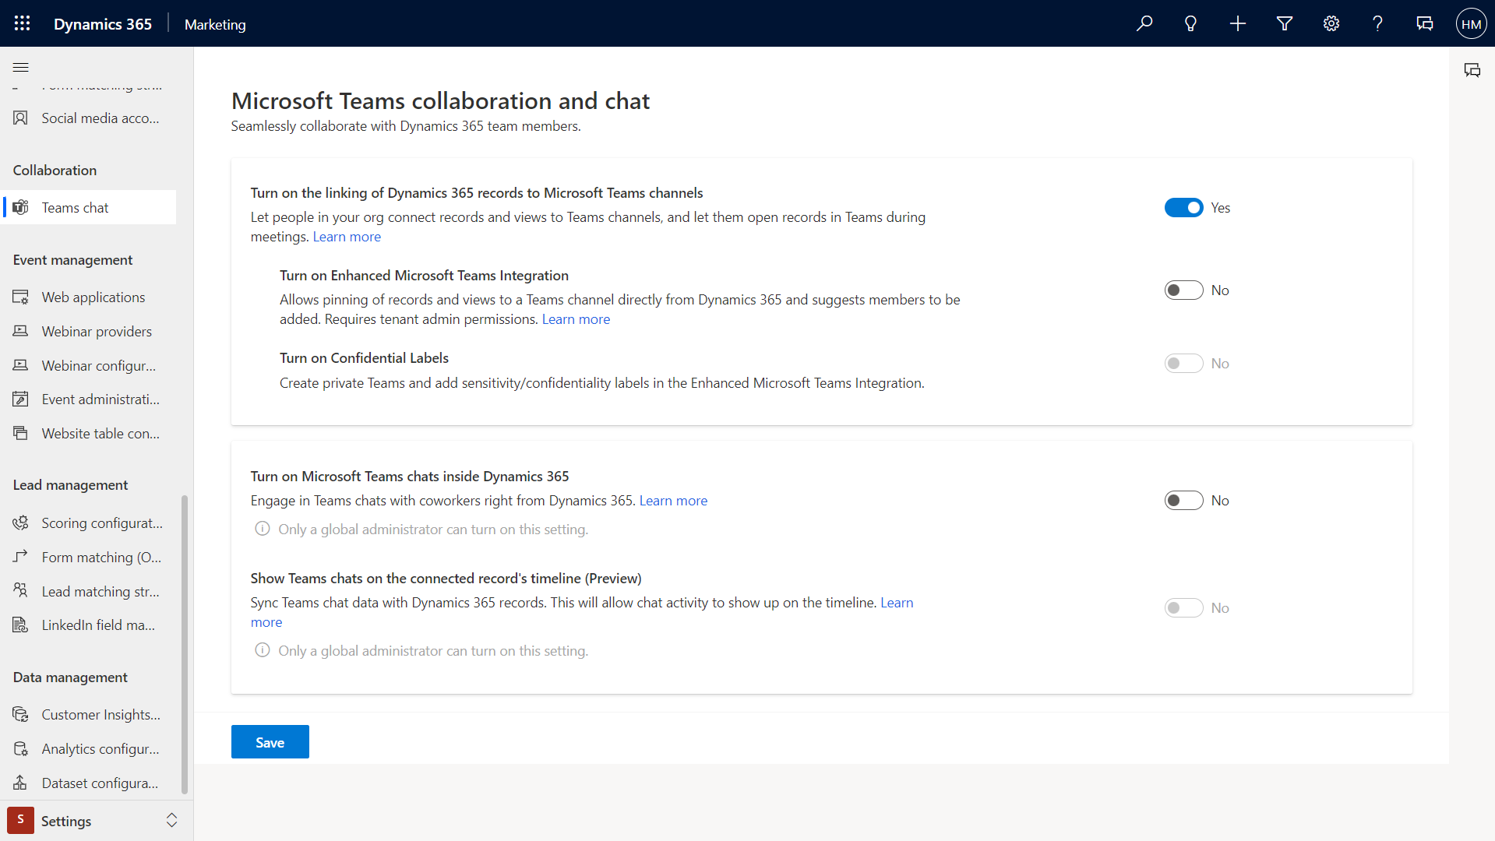Click the Data management section header
Image resolution: width=1495 pixels, height=841 pixels.
pyautogui.click(x=70, y=677)
